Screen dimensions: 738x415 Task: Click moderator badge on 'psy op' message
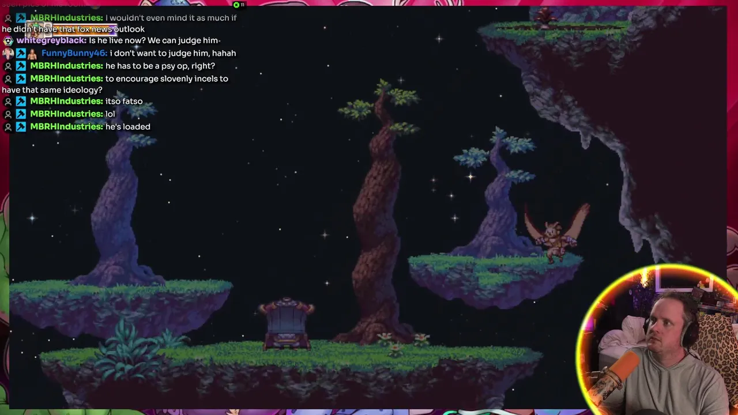[21, 66]
